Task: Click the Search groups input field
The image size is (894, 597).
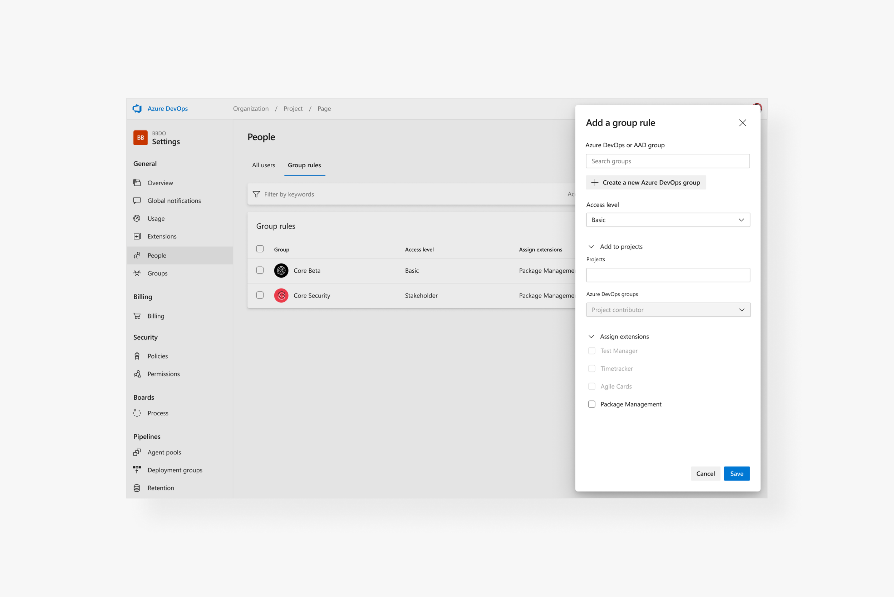Action: coord(667,161)
